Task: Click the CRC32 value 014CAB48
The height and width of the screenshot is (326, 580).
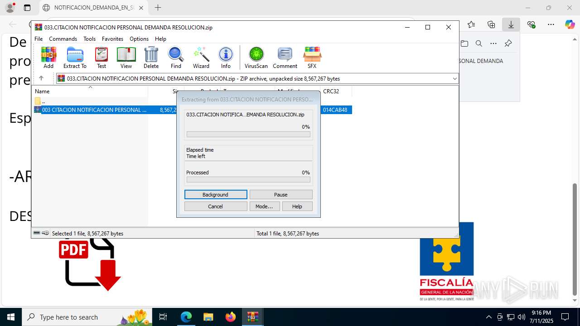Action: click(x=335, y=110)
